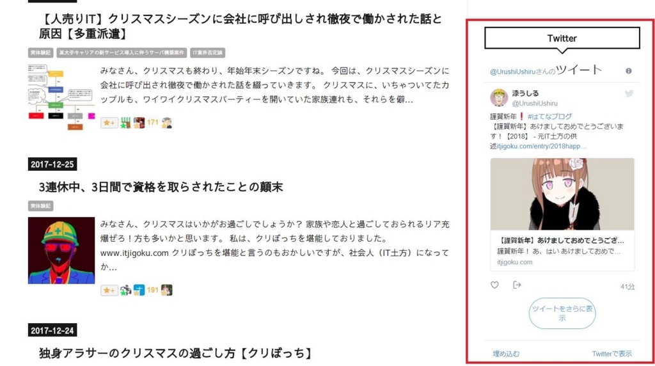Open the Twitterで表示 link
655x366 pixels.
click(x=612, y=354)
